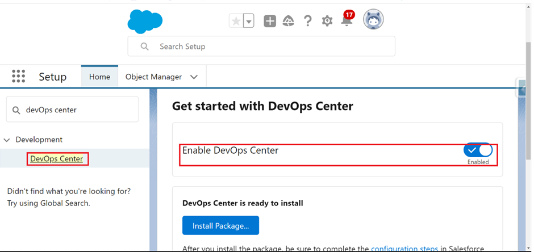This screenshot has width=534, height=252.
Task: Switch to the Object Manager tab
Action: [x=153, y=77]
